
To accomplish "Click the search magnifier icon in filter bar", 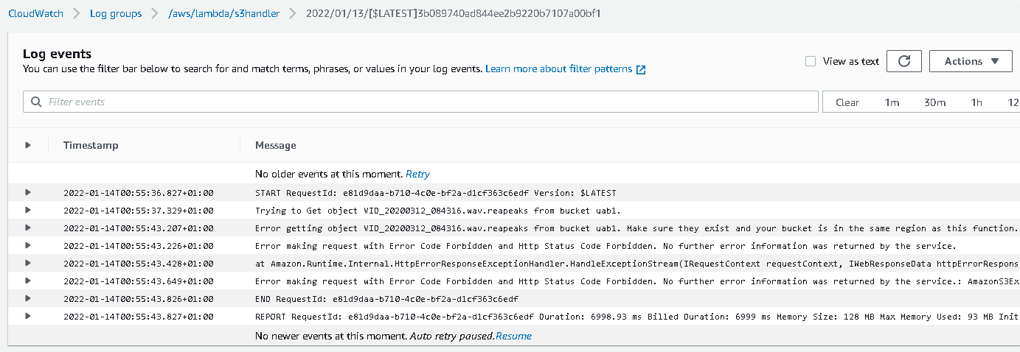I will 35,102.
